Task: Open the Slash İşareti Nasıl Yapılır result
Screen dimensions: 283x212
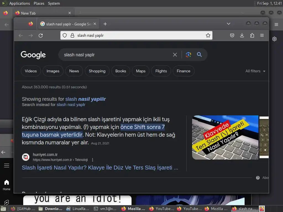Action: [x=100, y=168]
